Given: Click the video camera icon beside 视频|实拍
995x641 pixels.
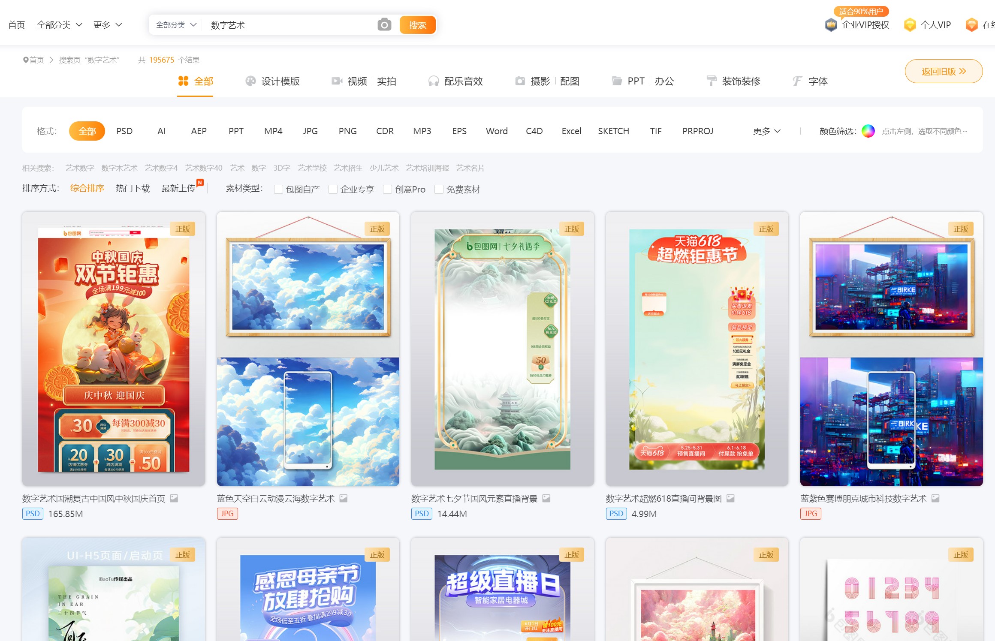Looking at the screenshot, I should (336, 81).
